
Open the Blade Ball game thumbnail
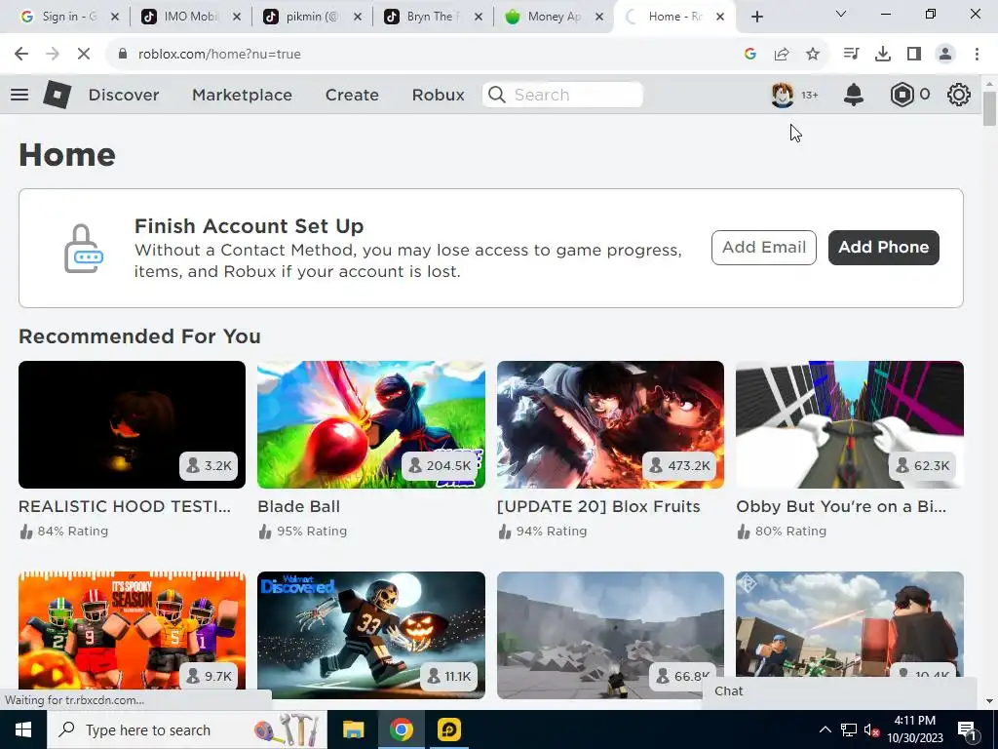[x=371, y=425]
